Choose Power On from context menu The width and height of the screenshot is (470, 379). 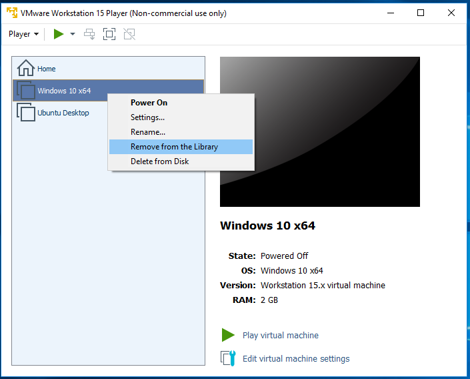(181, 103)
